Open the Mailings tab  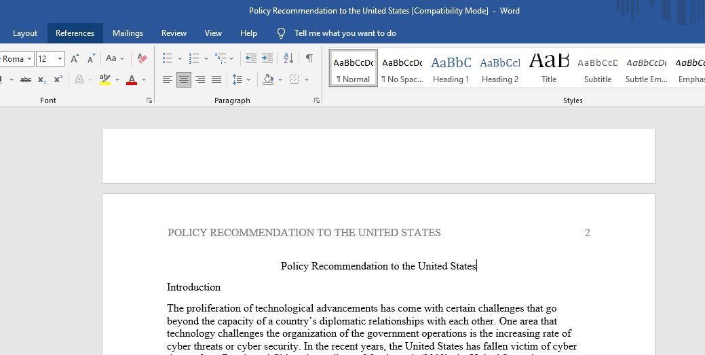tap(128, 33)
